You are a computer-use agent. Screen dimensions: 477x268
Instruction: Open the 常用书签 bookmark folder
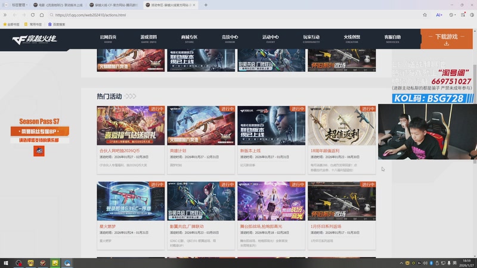33,24
